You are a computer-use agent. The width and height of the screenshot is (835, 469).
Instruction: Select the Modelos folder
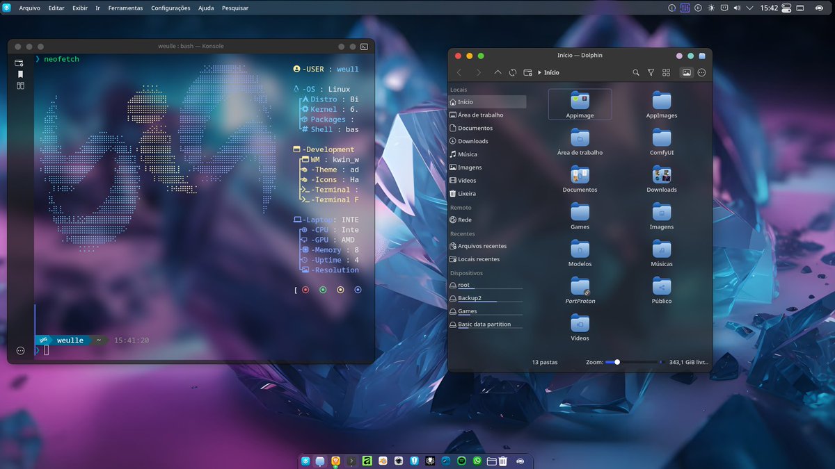tap(580, 253)
